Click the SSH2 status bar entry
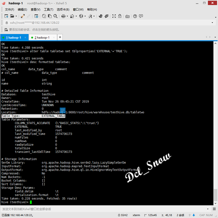 coord(123,215)
